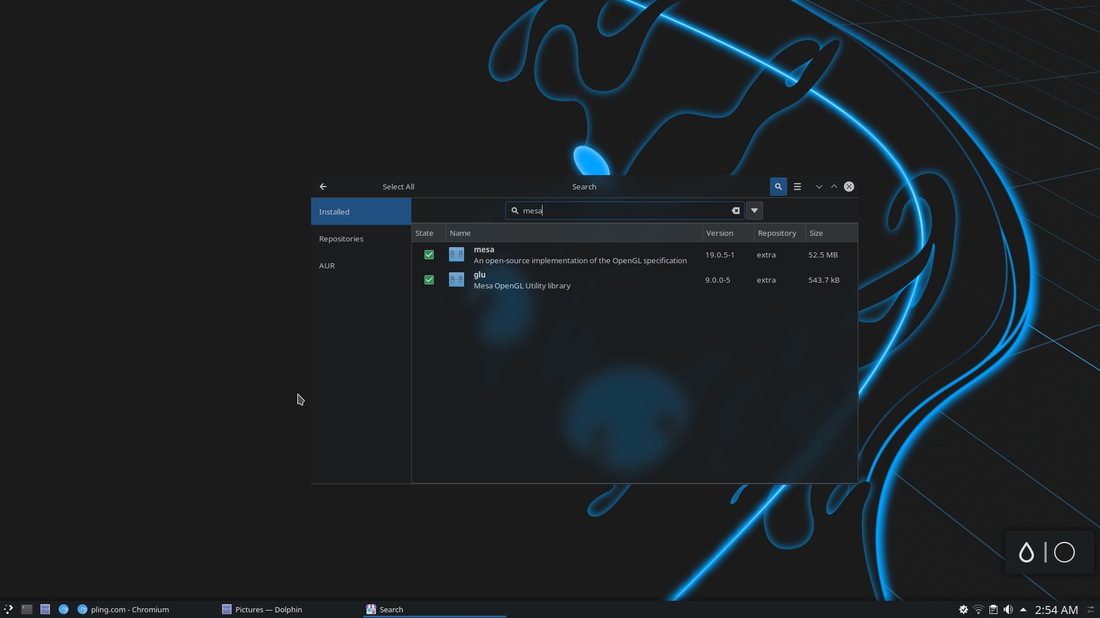Expand hidden system tray icons arrow
This screenshot has width=1100, height=618.
tap(1023, 609)
